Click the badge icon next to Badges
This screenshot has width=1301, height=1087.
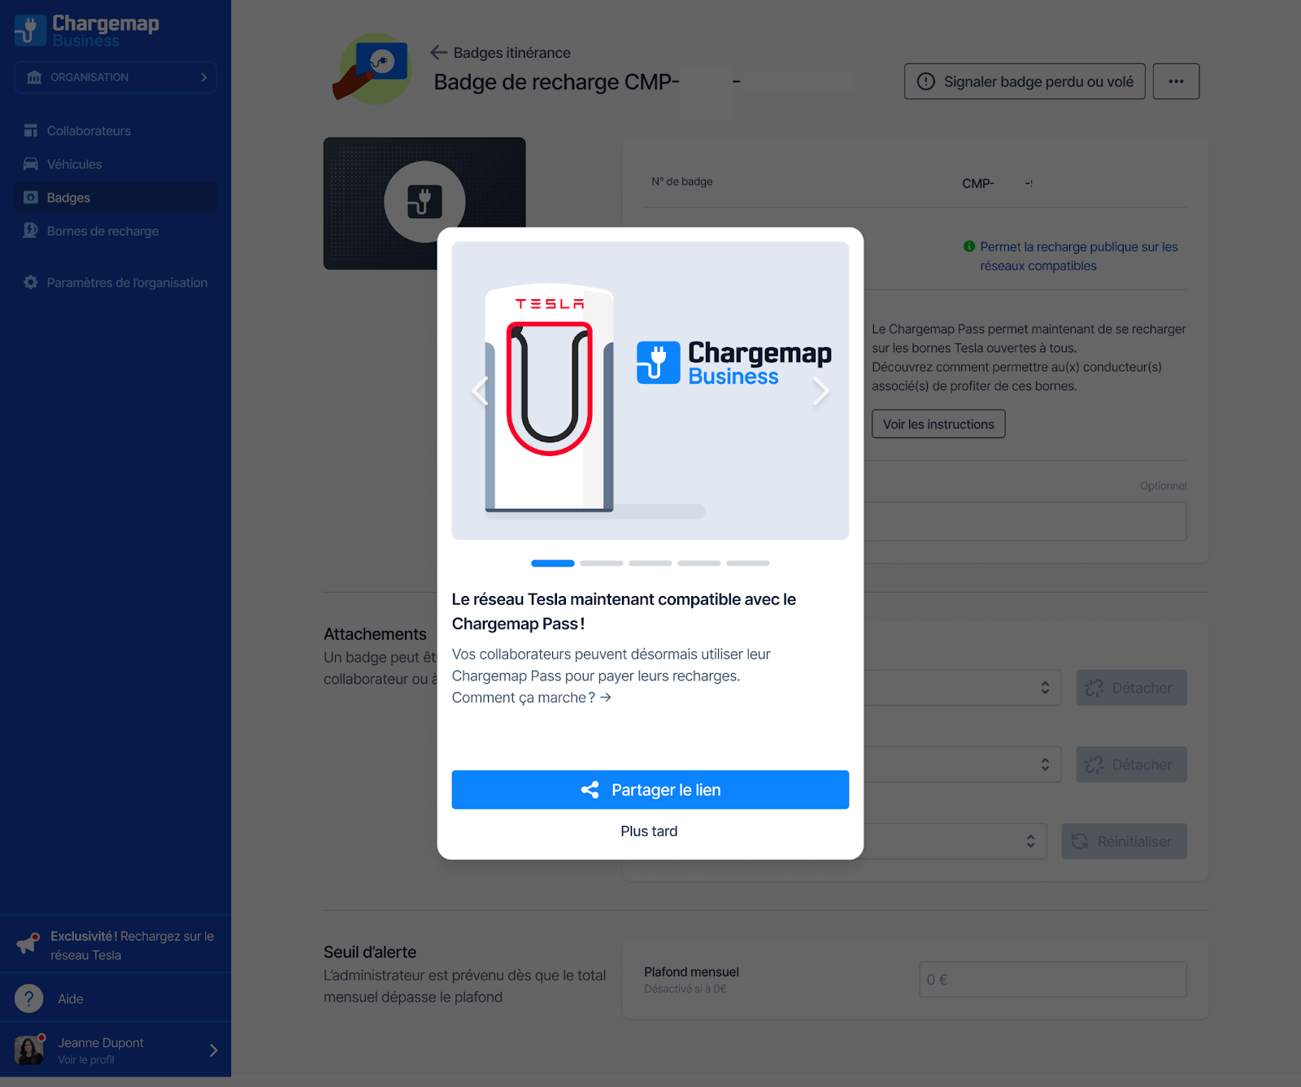(x=31, y=198)
